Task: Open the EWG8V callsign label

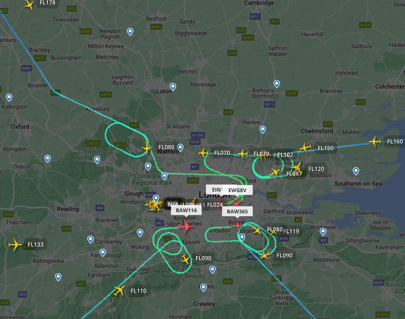Action: coord(237,190)
